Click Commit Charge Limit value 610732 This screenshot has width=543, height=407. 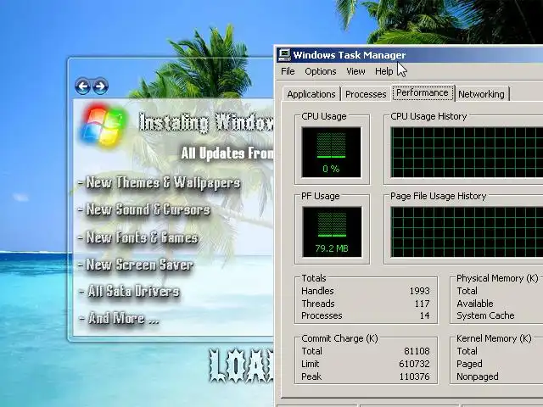click(x=414, y=364)
